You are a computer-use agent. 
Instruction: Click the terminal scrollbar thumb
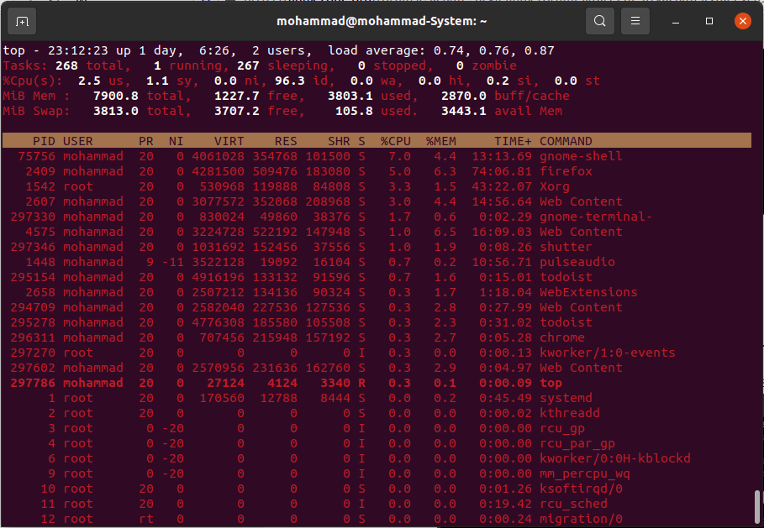757,505
